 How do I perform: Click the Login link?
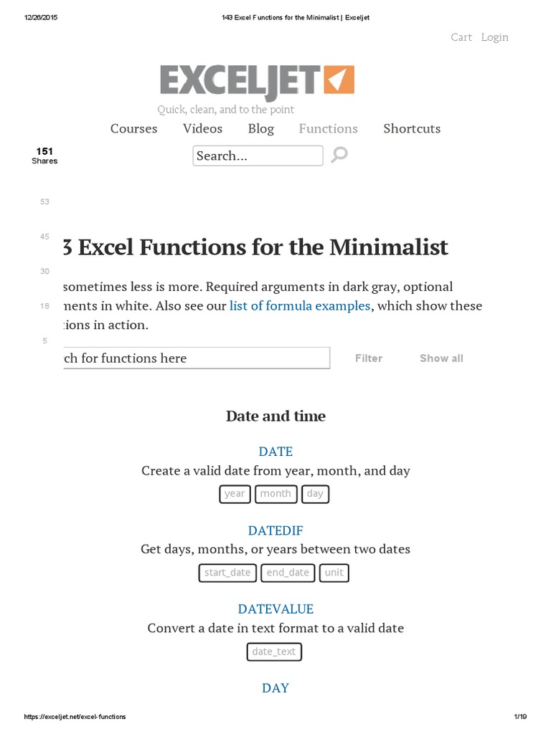tap(494, 37)
